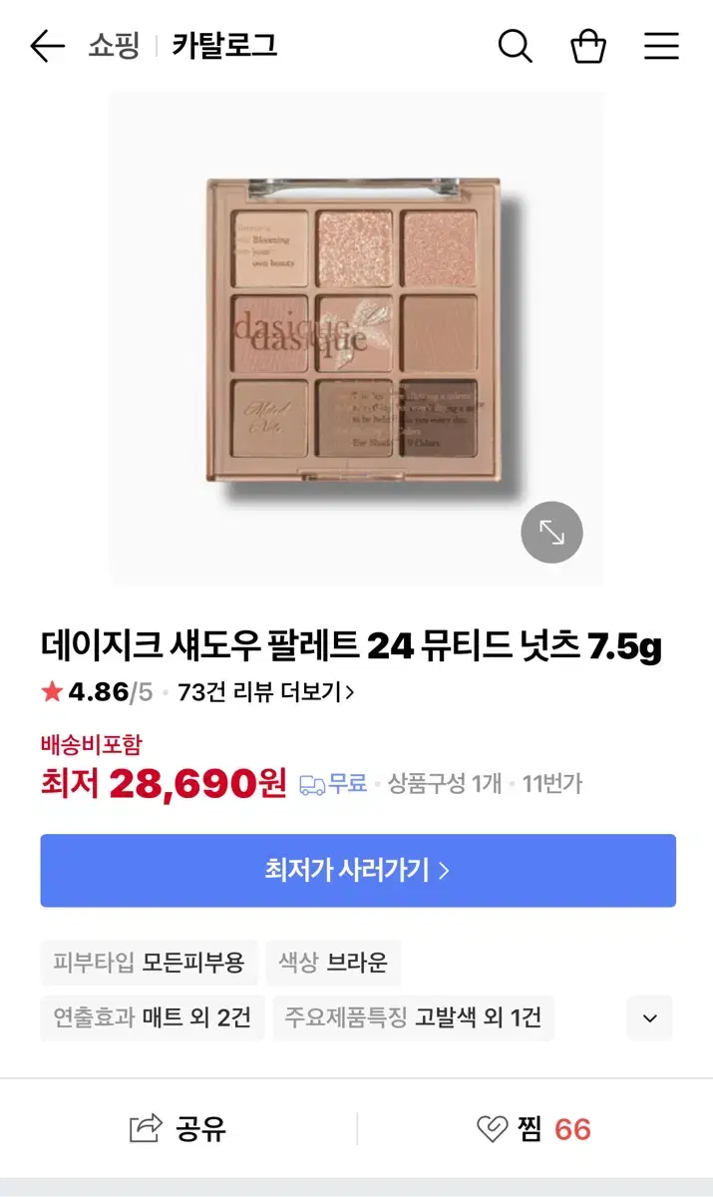Click the 공유 share button
The image size is (713, 1197).
[178, 1128]
